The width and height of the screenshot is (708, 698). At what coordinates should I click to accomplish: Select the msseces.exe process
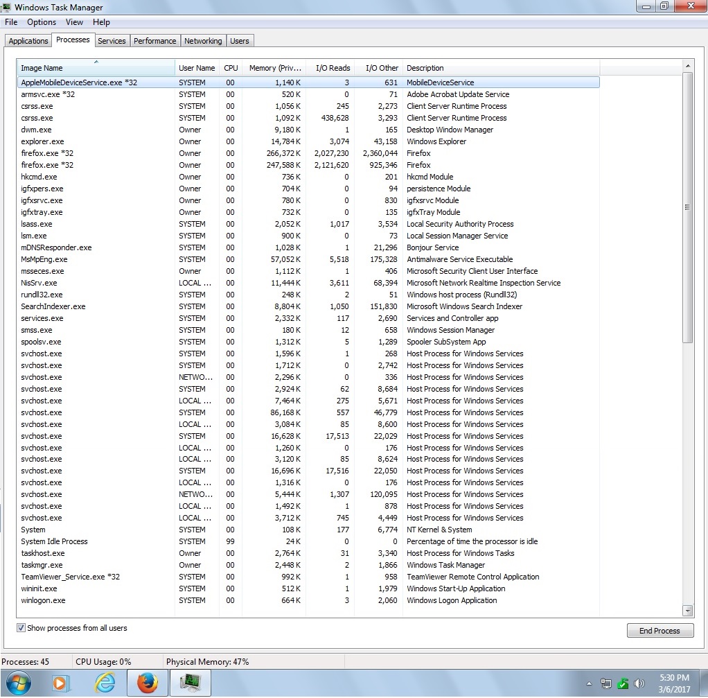[x=308, y=271]
